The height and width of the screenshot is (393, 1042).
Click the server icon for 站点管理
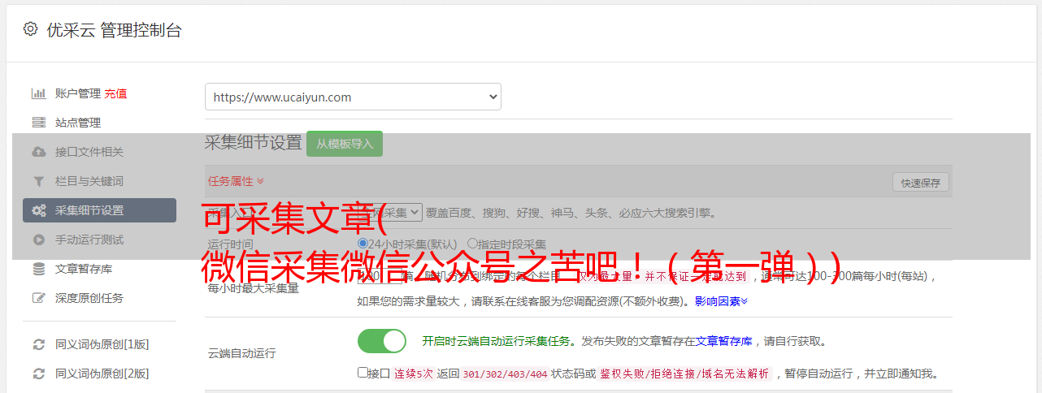click(x=38, y=123)
